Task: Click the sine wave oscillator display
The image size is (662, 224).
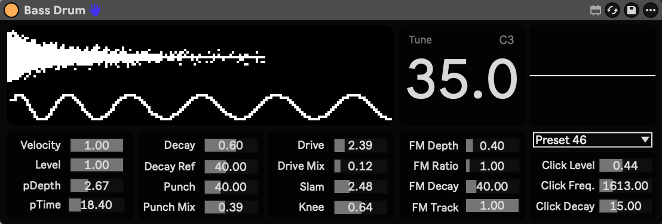Action: (201, 107)
